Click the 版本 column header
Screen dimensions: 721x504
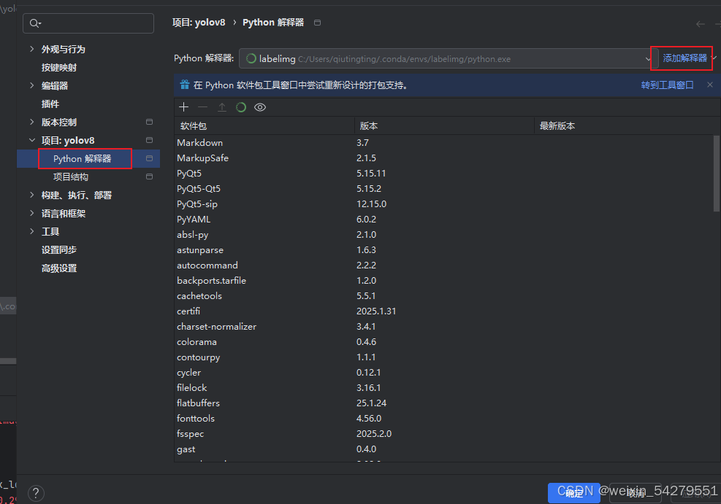444,125
